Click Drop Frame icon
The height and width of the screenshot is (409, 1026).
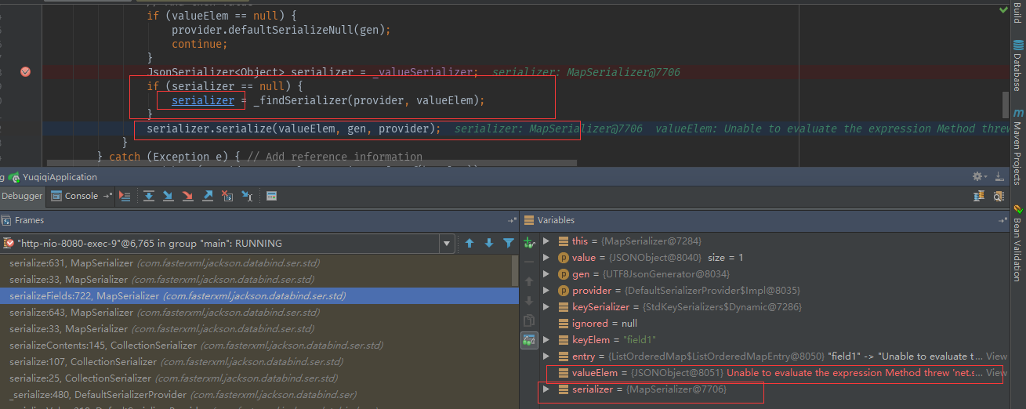(227, 196)
